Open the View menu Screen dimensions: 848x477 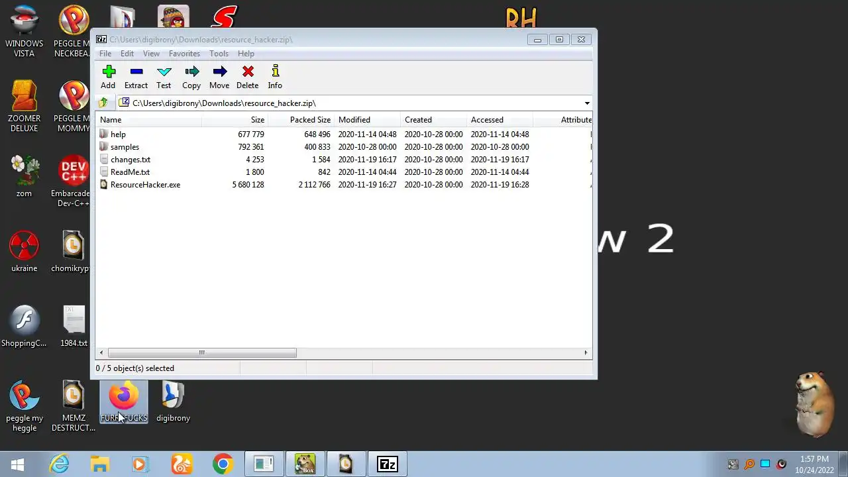point(151,54)
